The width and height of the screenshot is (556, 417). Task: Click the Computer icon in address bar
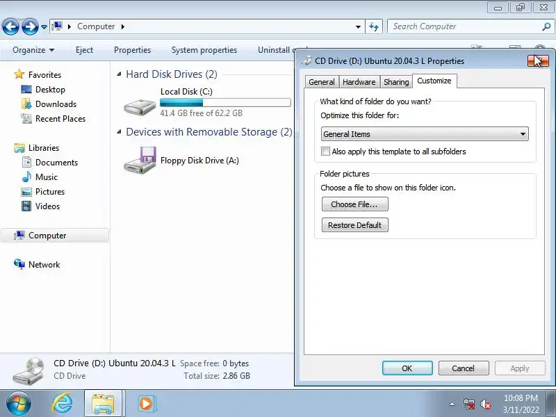(57, 26)
